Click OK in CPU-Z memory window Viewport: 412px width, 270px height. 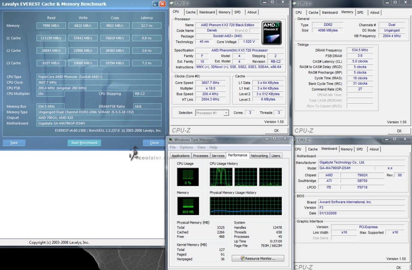399,131
